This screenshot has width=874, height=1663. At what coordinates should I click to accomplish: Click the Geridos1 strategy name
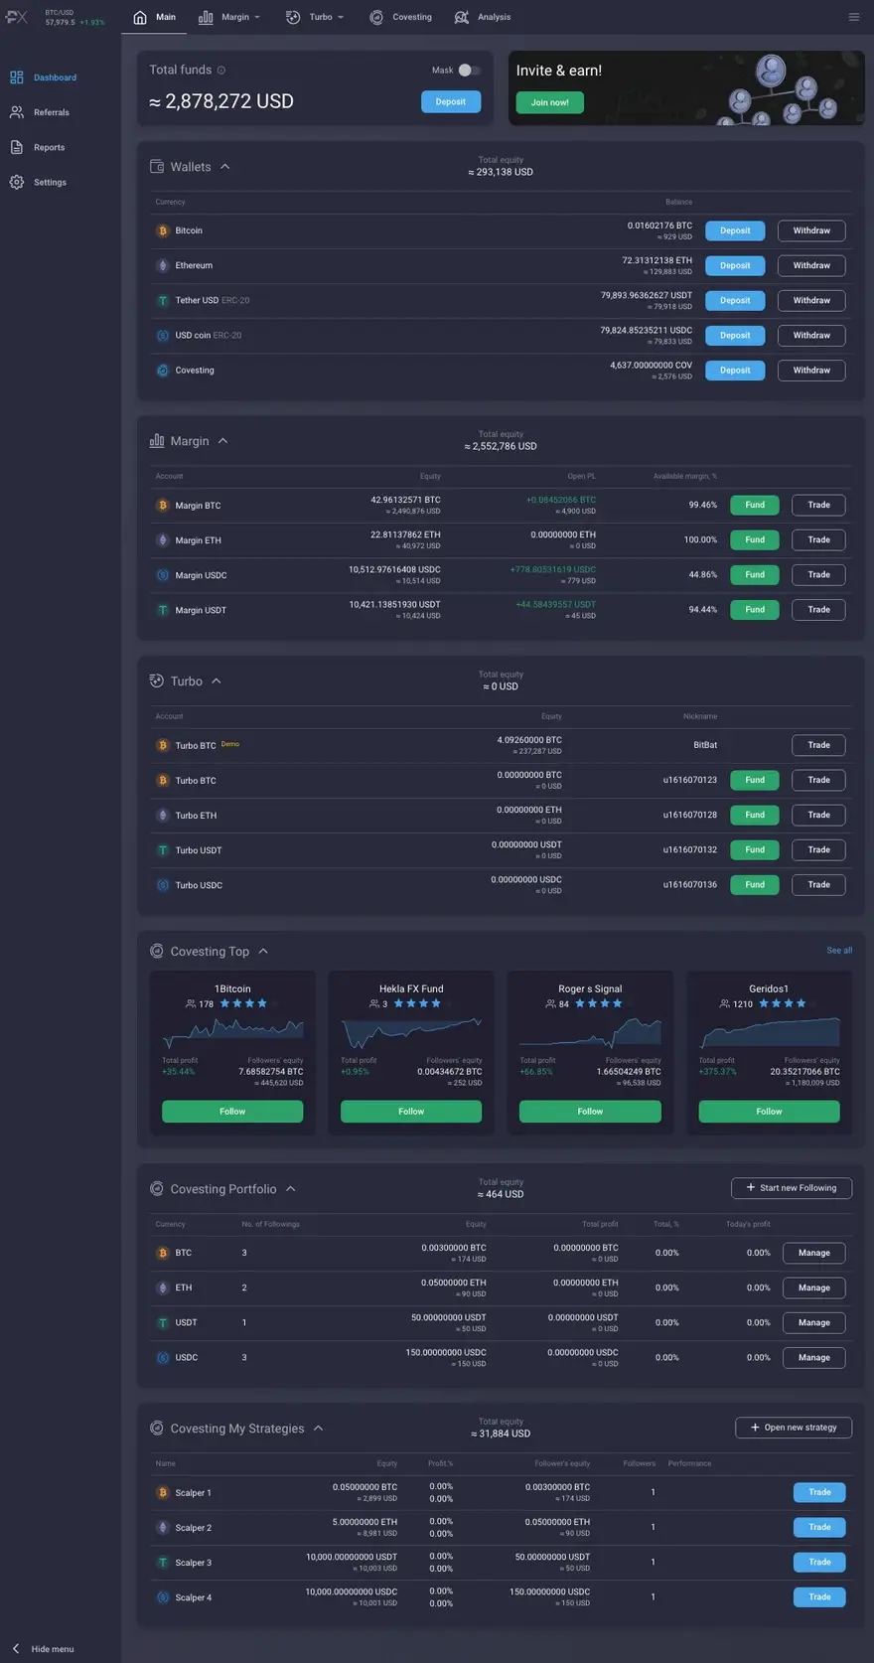[x=769, y=989]
